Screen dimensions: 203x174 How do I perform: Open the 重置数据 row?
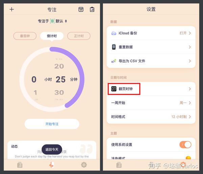151,47
